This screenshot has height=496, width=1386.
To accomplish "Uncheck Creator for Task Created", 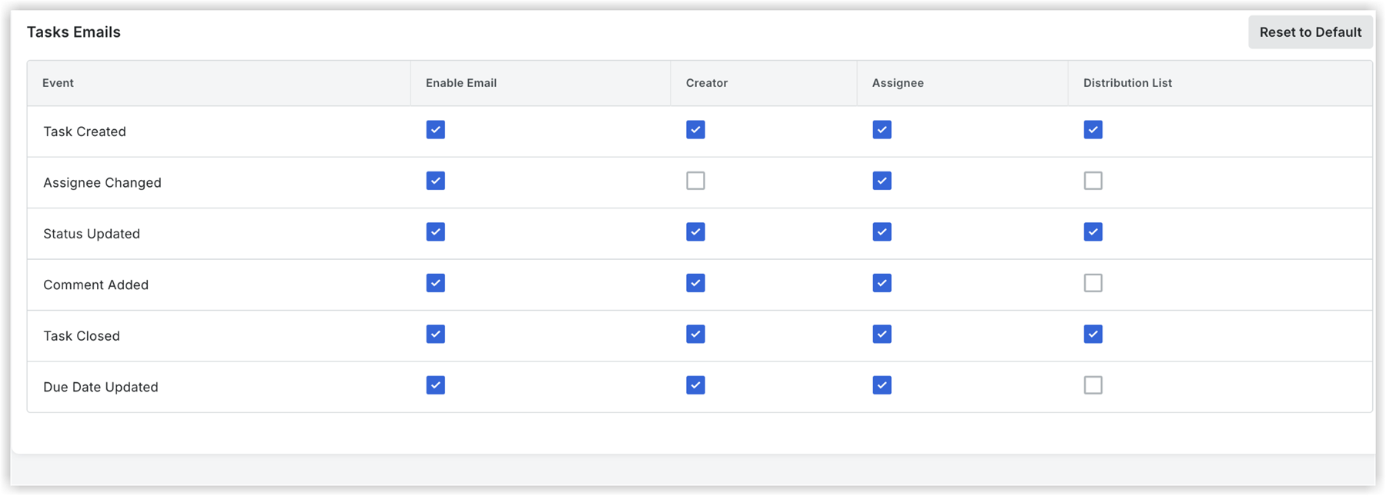I will [x=695, y=130].
